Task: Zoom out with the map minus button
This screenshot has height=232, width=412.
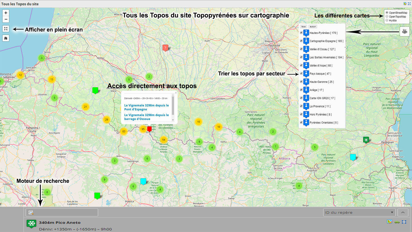Action: (x=6, y=19)
